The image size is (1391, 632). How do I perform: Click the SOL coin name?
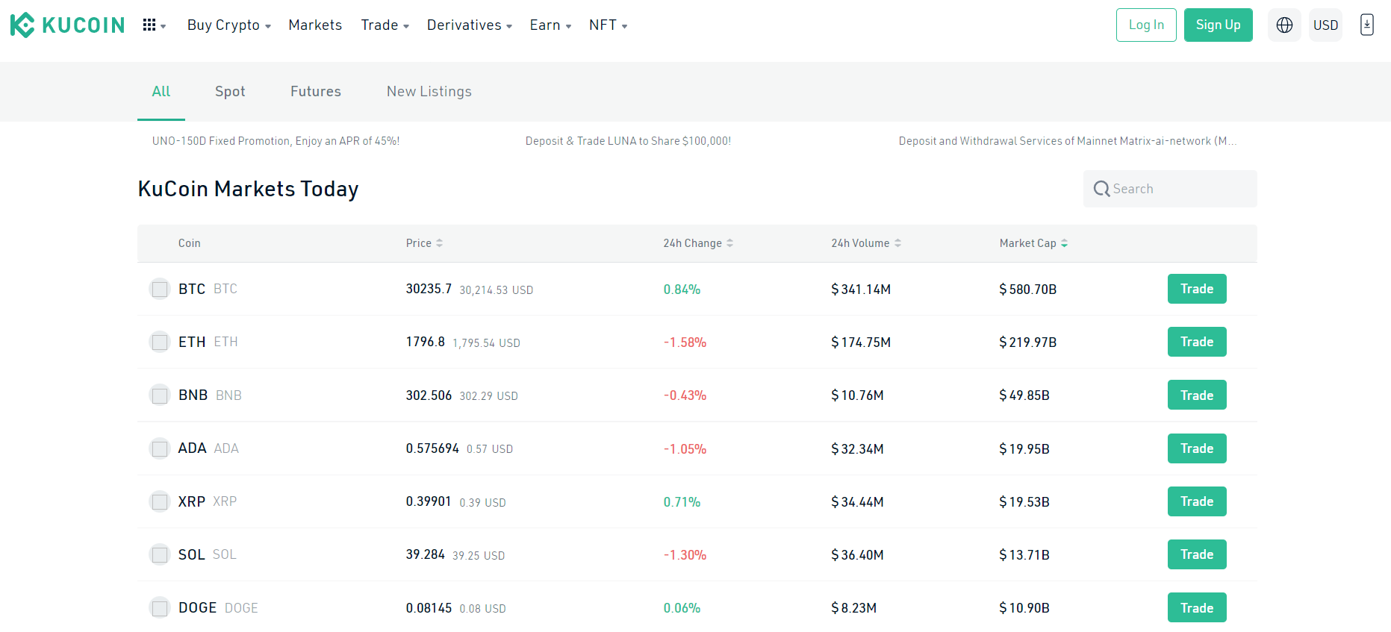tap(191, 554)
